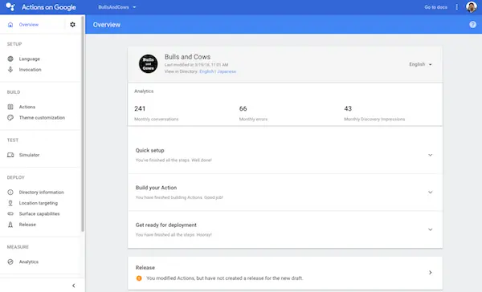Open the vertical three-dot more menu

456,7
